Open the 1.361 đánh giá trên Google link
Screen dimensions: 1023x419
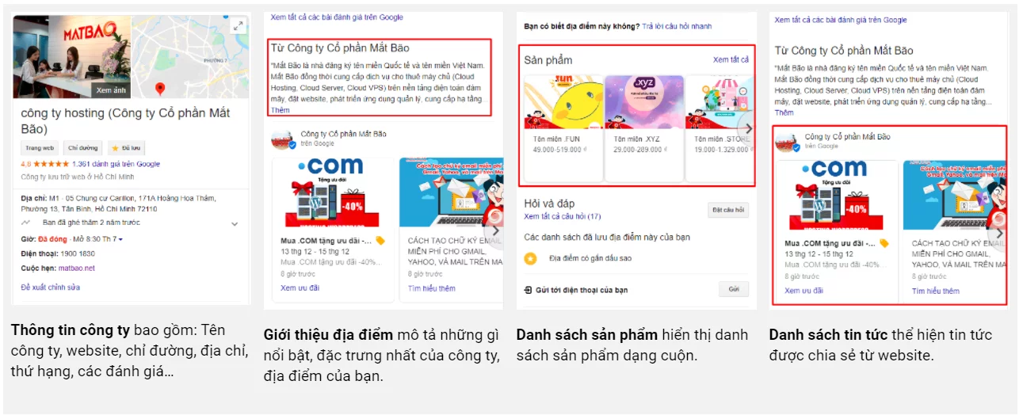116,164
